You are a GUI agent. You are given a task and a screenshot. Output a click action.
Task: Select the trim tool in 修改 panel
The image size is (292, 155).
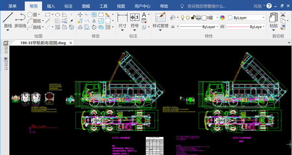coord(87,15)
